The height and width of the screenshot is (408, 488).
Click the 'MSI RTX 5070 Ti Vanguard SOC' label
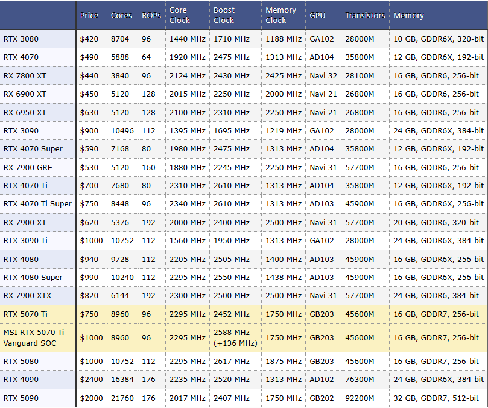point(34,337)
